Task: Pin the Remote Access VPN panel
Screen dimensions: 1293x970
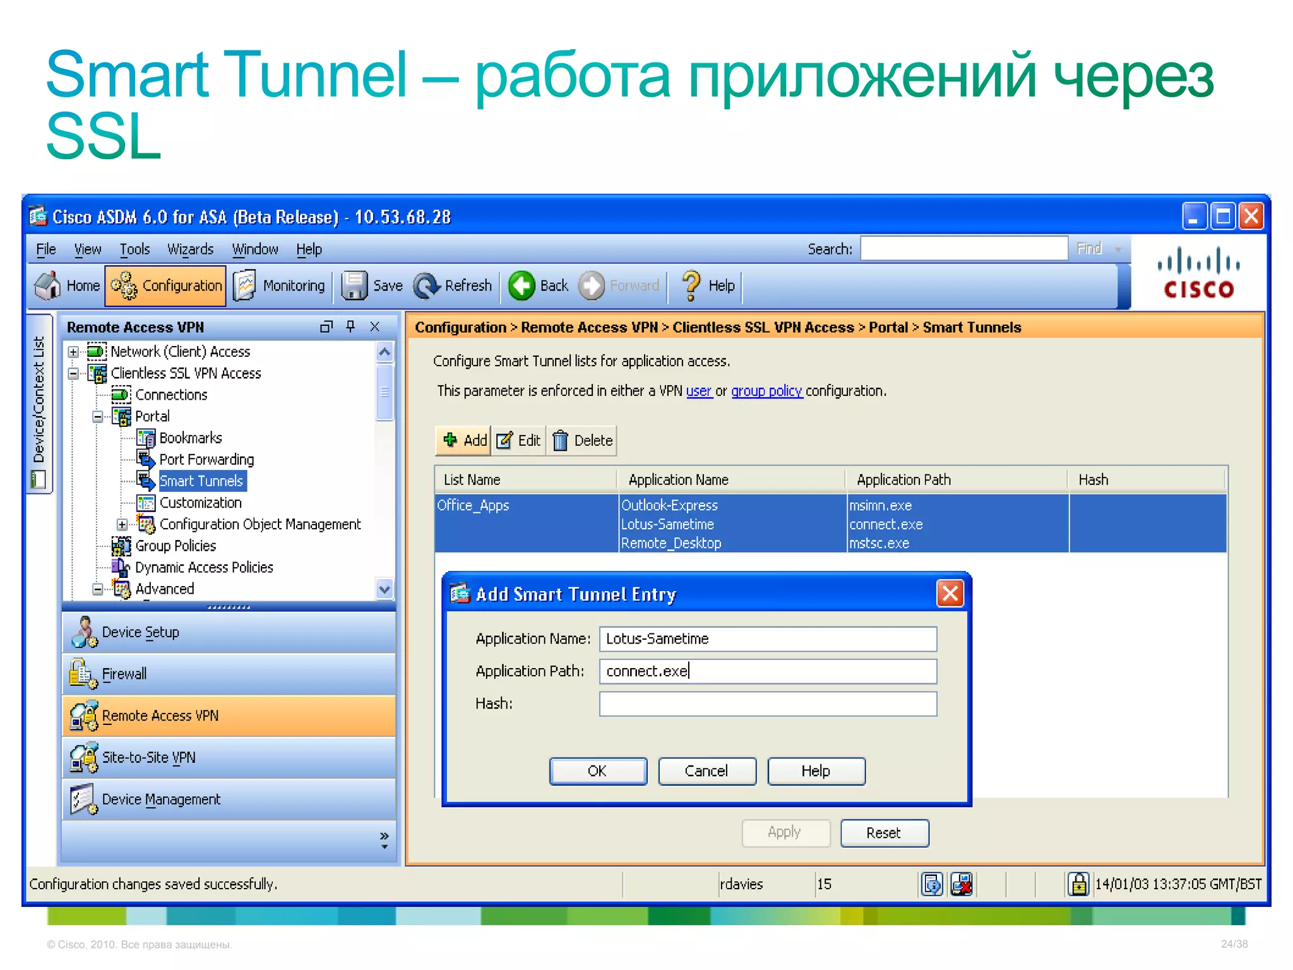Action: [351, 326]
